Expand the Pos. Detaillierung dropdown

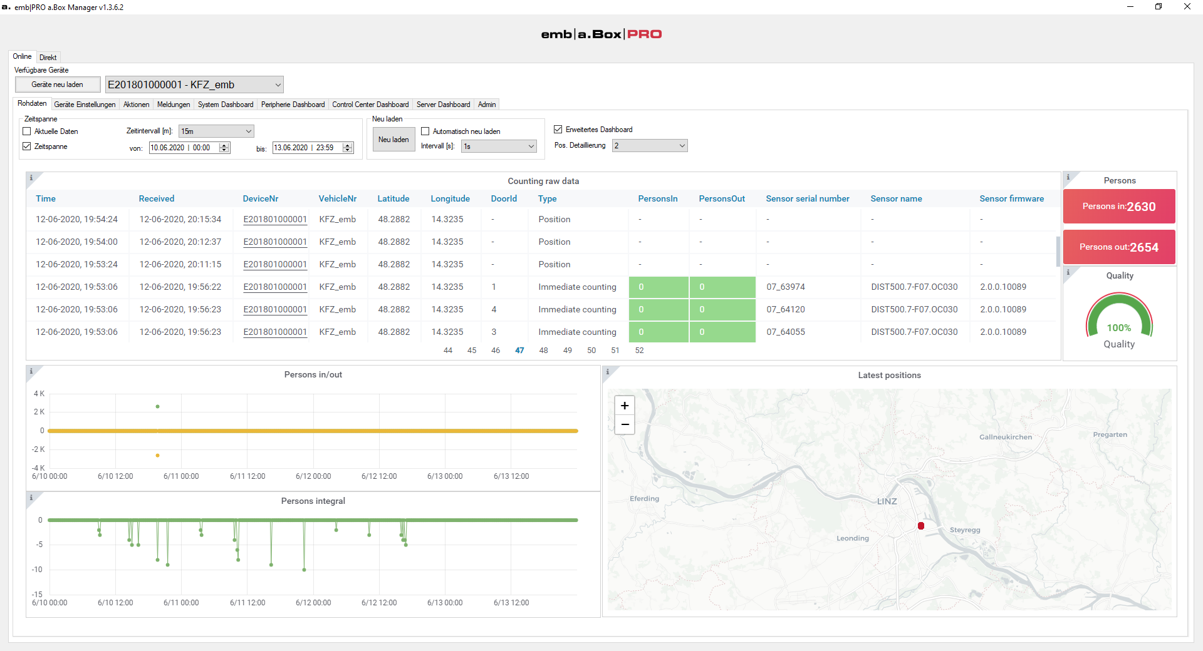[x=650, y=146]
